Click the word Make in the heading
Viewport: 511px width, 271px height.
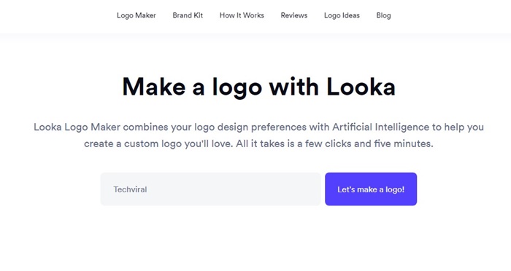[x=154, y=87]
